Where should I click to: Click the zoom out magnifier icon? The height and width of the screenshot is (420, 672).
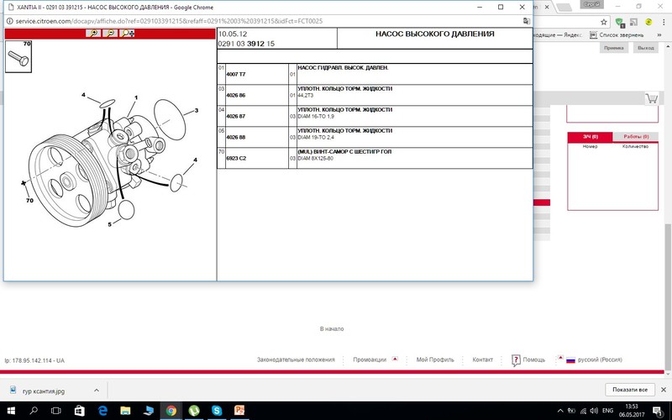[109, 34]
